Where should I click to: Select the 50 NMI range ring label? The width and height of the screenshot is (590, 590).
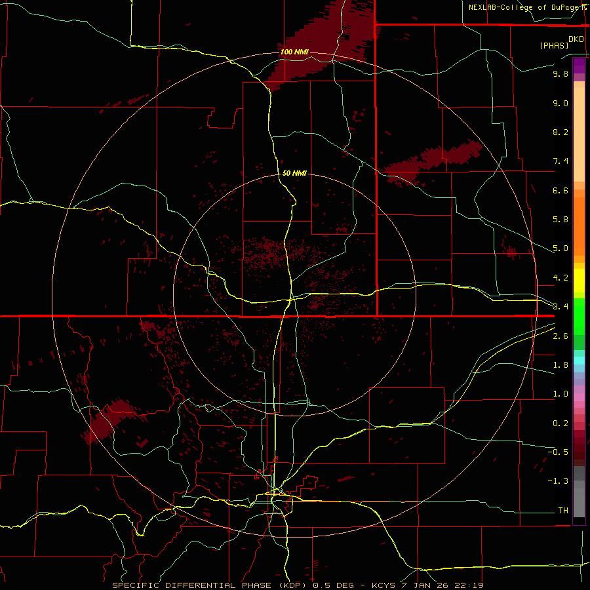(x=294, y=173)
